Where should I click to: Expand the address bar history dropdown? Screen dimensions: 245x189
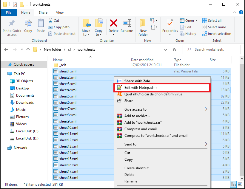165,49
